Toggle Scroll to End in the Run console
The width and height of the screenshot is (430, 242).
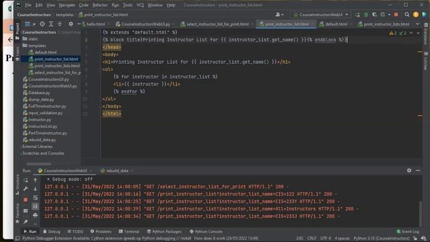click(36, 206)
